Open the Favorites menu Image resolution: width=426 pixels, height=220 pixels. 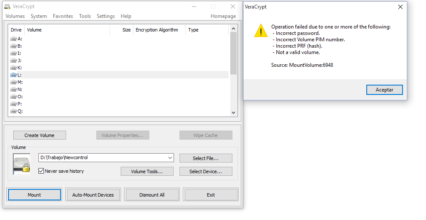(63, 16)
